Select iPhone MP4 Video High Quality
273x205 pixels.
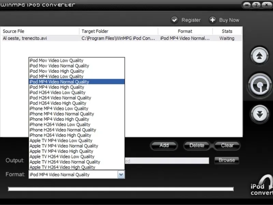[76, 119]
